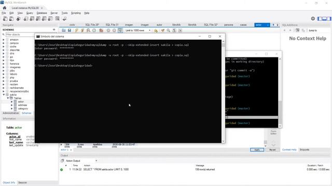332x186 pixels.
Task: Create a new stored procedure icon
Action: pyautogui.click(x=44, y=19)
